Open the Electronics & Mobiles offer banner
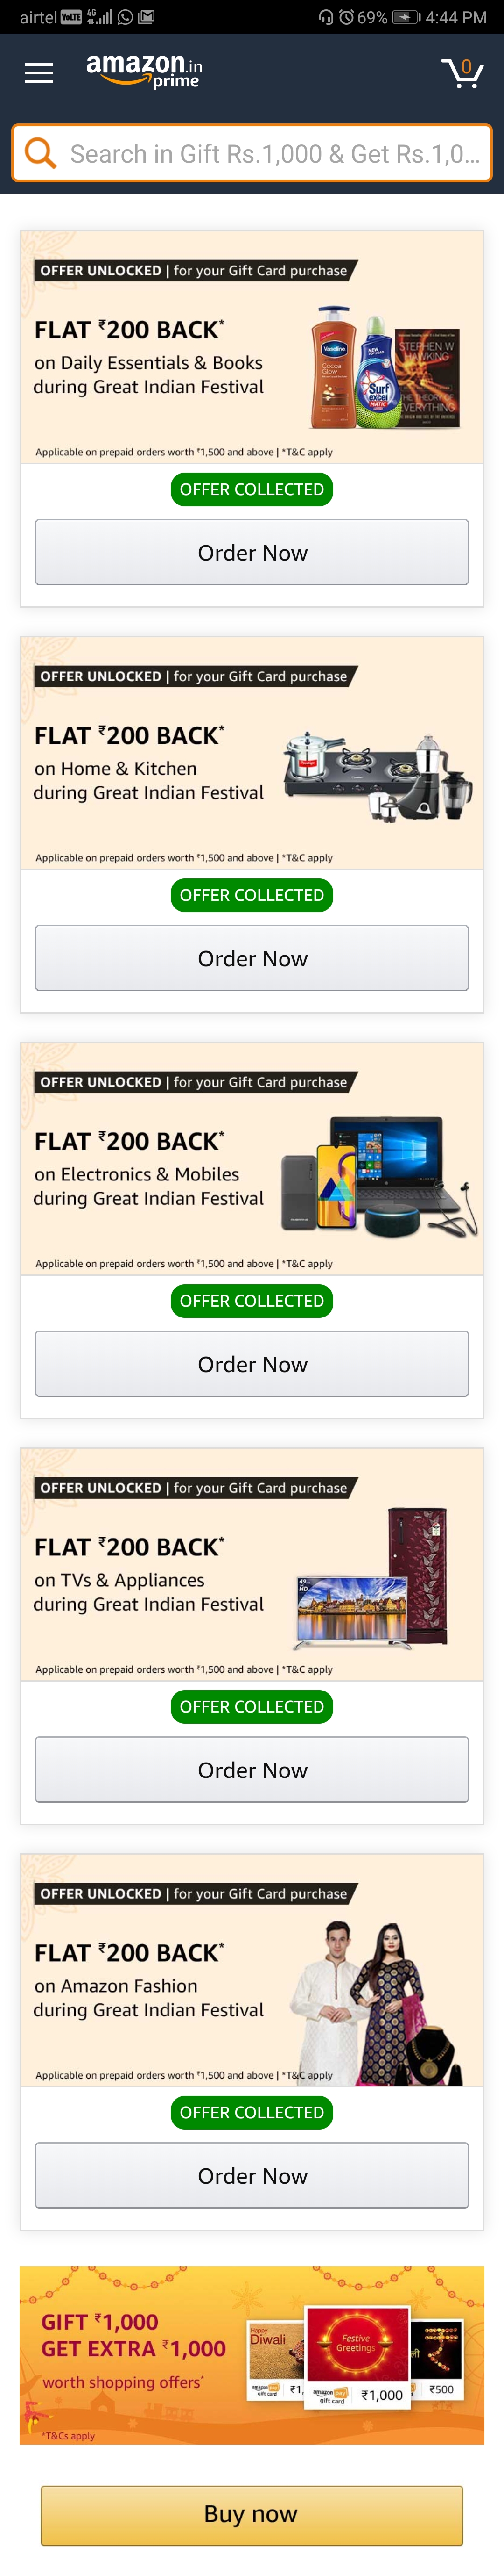Image resolution: width=504 pixels, height=2576 pixels. pos(252,1159)
